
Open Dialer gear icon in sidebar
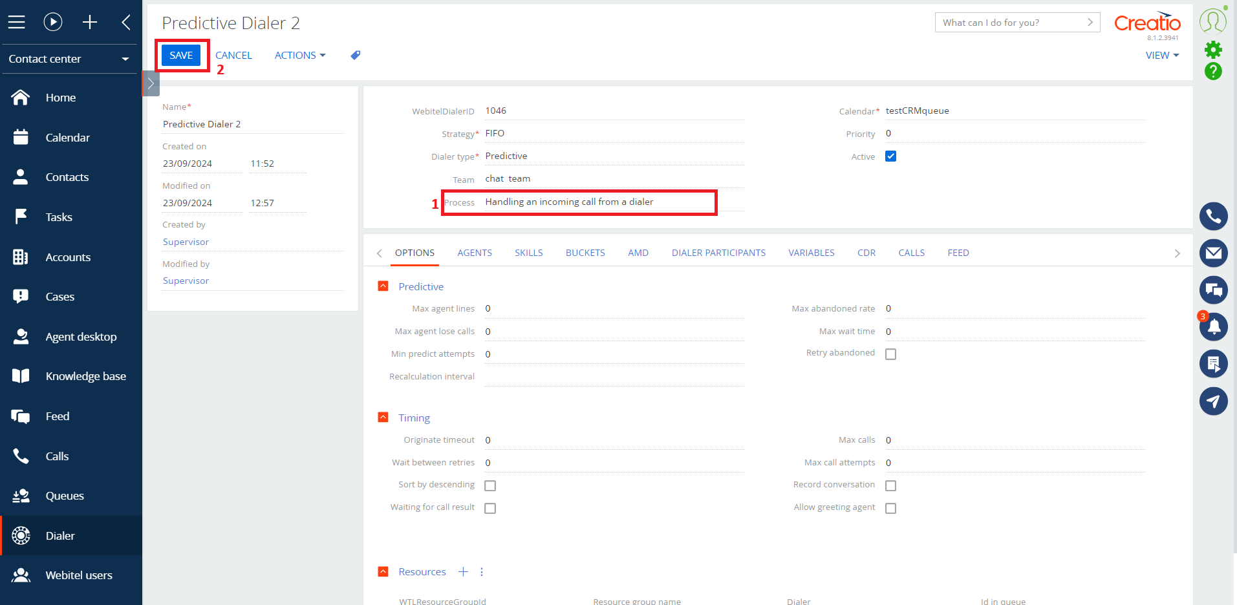[21, 536]
